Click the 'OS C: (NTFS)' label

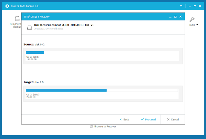33,57
